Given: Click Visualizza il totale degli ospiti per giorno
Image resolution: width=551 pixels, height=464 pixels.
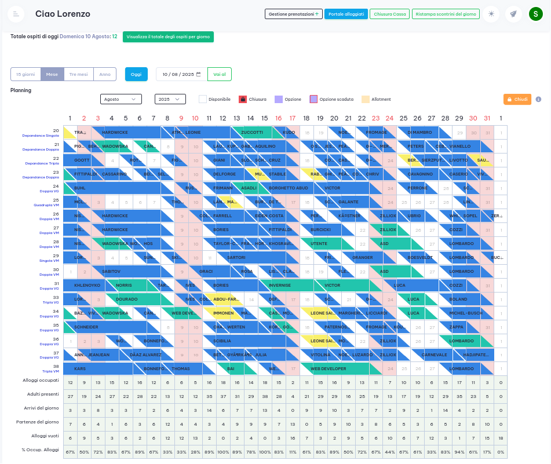Looking at the screenshot, I should pyautogui.click(x=168, y=36).
